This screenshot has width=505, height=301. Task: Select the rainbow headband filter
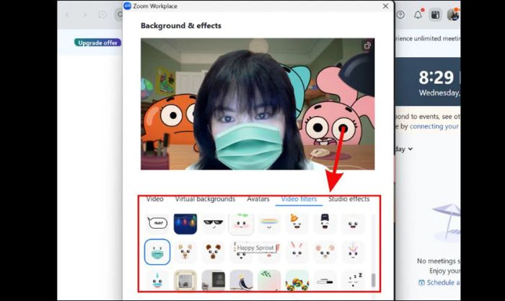269,224
